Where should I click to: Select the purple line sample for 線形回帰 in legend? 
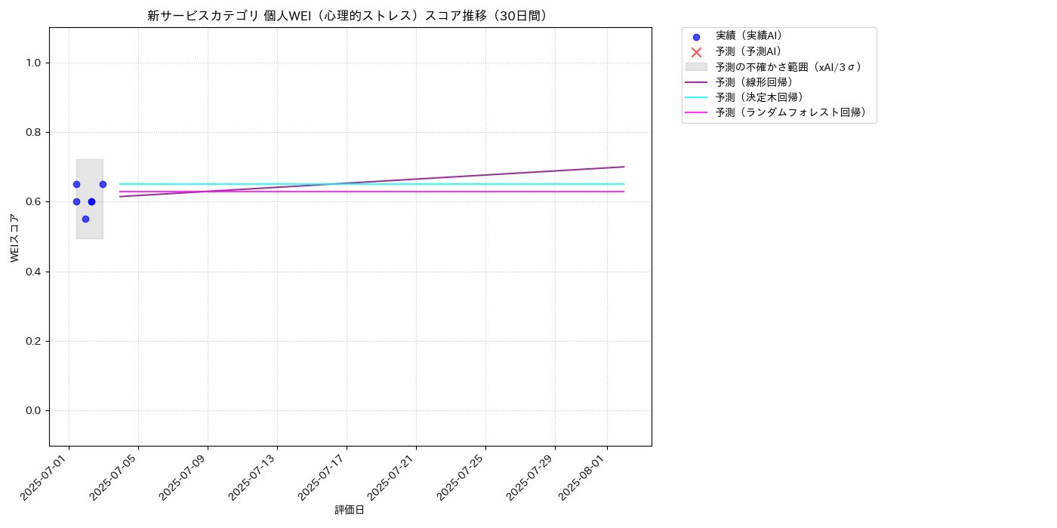click(696, 82)
